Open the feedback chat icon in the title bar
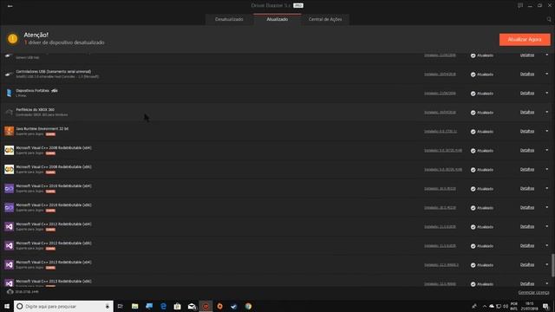 pos(520,6)
